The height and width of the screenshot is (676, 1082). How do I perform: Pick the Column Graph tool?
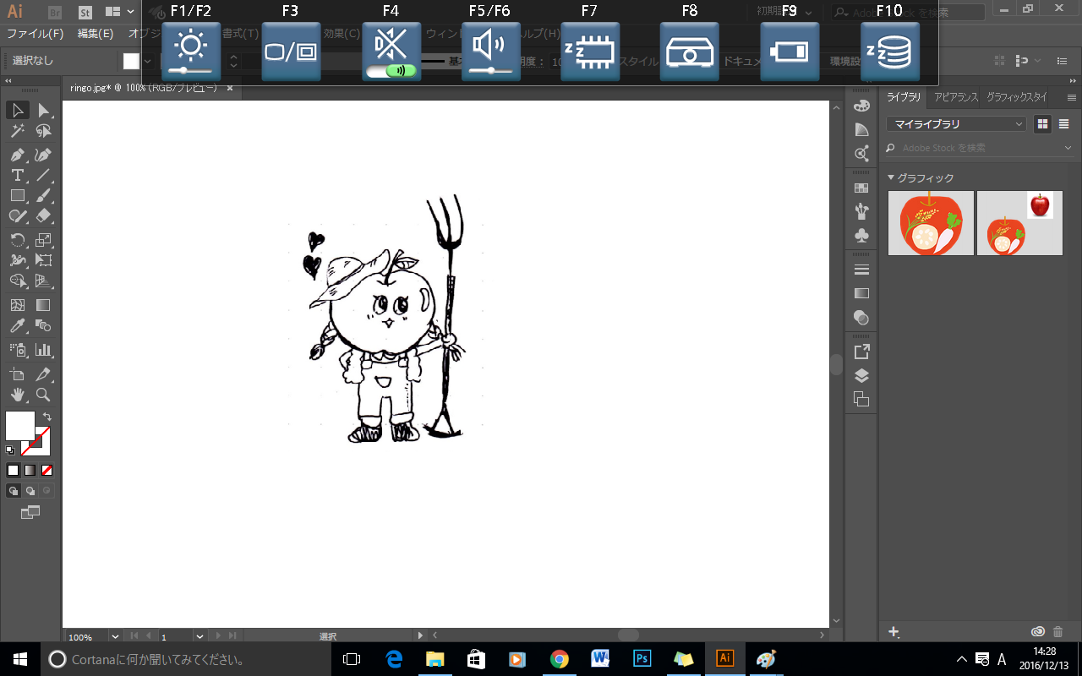click(43, 349)
